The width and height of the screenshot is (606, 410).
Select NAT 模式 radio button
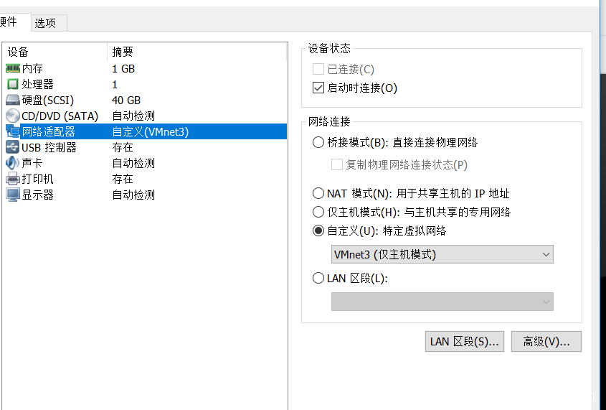click(x=319, y=193)
